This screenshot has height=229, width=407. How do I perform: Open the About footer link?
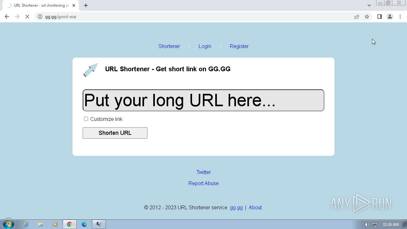tap(255, 207)
